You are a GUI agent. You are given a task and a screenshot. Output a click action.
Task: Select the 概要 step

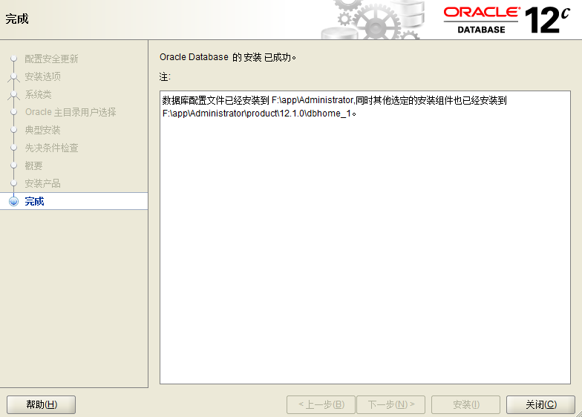(34, 165)
